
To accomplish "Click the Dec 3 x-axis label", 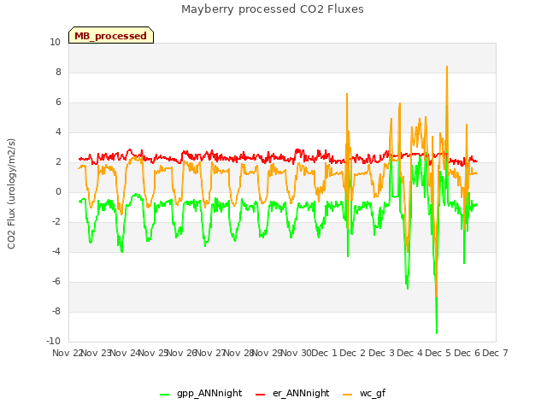I will click(381, 353).
